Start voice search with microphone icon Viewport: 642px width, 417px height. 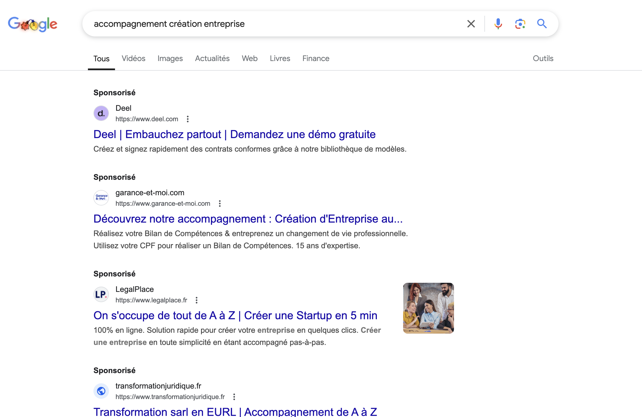tap(498, 24)
